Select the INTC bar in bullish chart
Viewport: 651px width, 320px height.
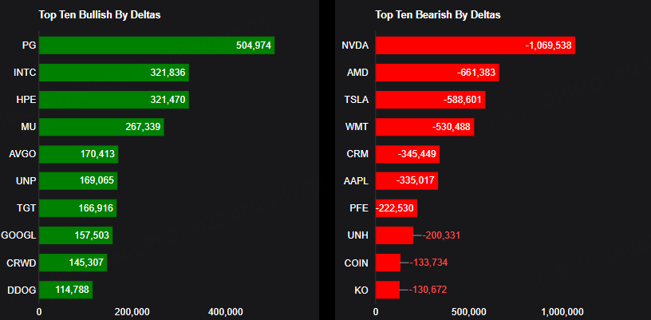114,73
